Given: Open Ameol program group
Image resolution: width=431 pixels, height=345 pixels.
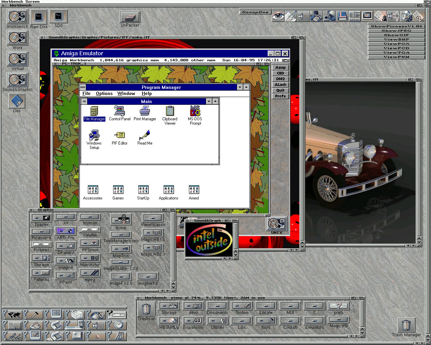Looking at the screenshot, I should tap(194, 193).
